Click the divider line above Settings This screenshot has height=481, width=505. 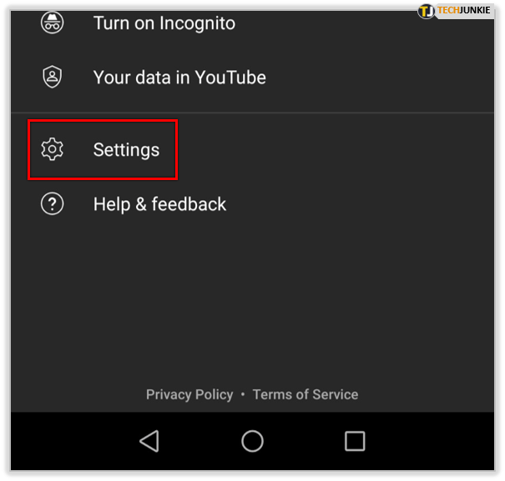tap(252, 113)
